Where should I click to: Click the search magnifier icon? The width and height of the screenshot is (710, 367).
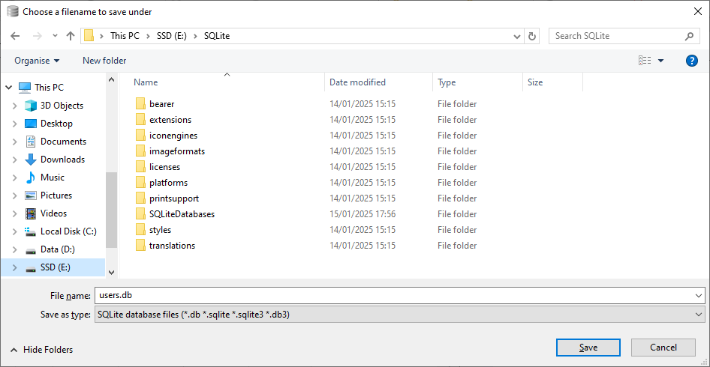click(x=689, y=36)
